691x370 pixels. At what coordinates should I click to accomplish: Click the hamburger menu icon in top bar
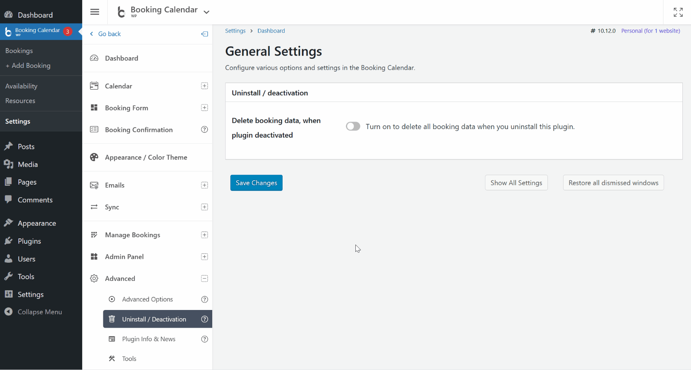[x=95, y=12]
